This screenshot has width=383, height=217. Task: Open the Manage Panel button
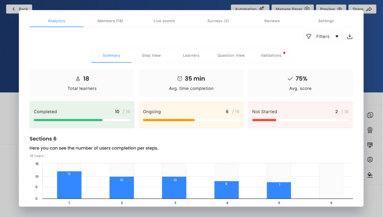click(292, 8)
